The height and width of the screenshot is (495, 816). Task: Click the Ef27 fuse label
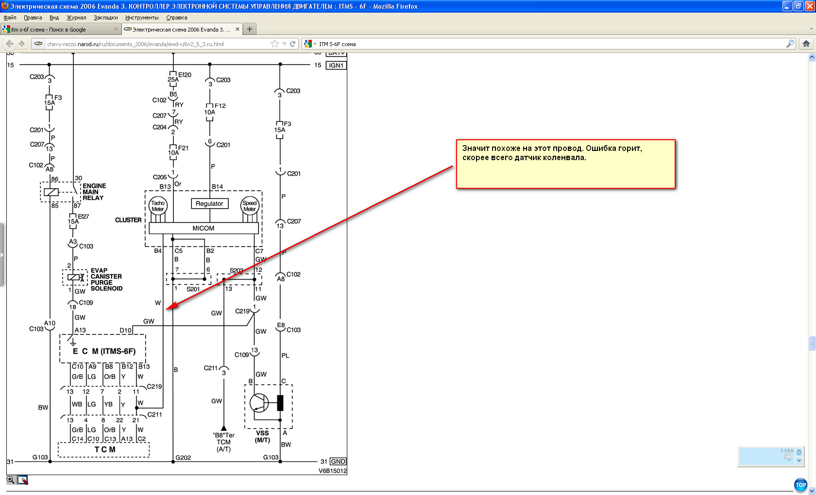[x=84, y=216]
